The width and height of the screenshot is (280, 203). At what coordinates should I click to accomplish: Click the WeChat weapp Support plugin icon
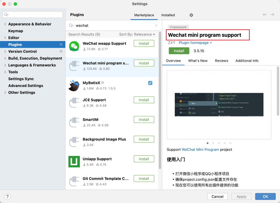74,46
